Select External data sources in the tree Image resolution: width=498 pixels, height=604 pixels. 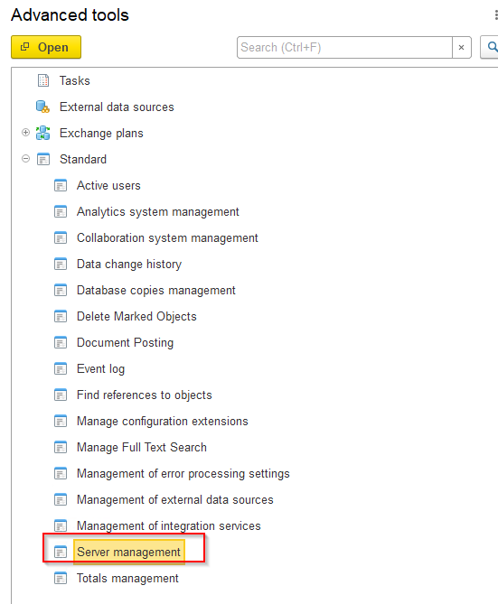pos(117,107)
